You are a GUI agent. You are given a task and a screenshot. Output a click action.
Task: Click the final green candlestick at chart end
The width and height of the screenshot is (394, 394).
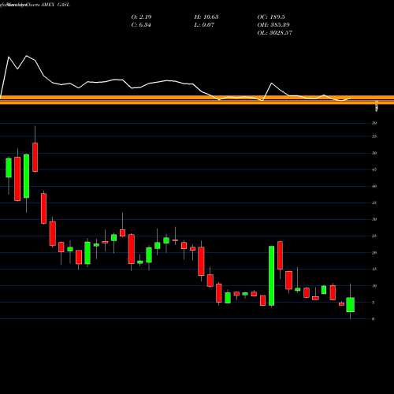[x=350, y=305]
